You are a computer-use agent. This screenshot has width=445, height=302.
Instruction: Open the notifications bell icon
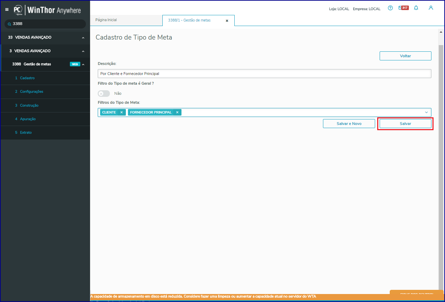coord(416,8)
